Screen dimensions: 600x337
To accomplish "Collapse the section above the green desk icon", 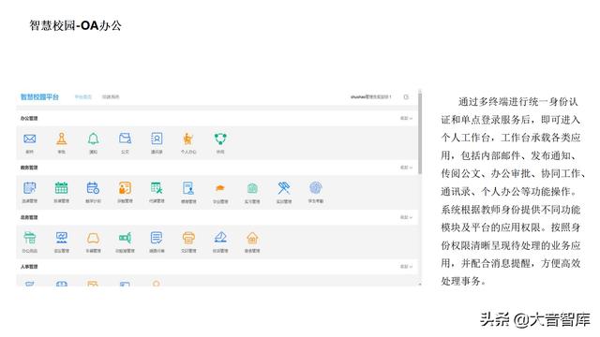I will (406, 217).
